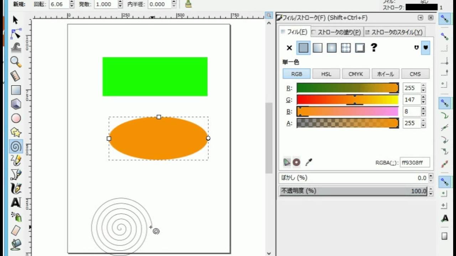Image resolution: width=456 pixels, height=256 pixels.
Task: Select the arrow Selector tool
Action: point(16,20)
